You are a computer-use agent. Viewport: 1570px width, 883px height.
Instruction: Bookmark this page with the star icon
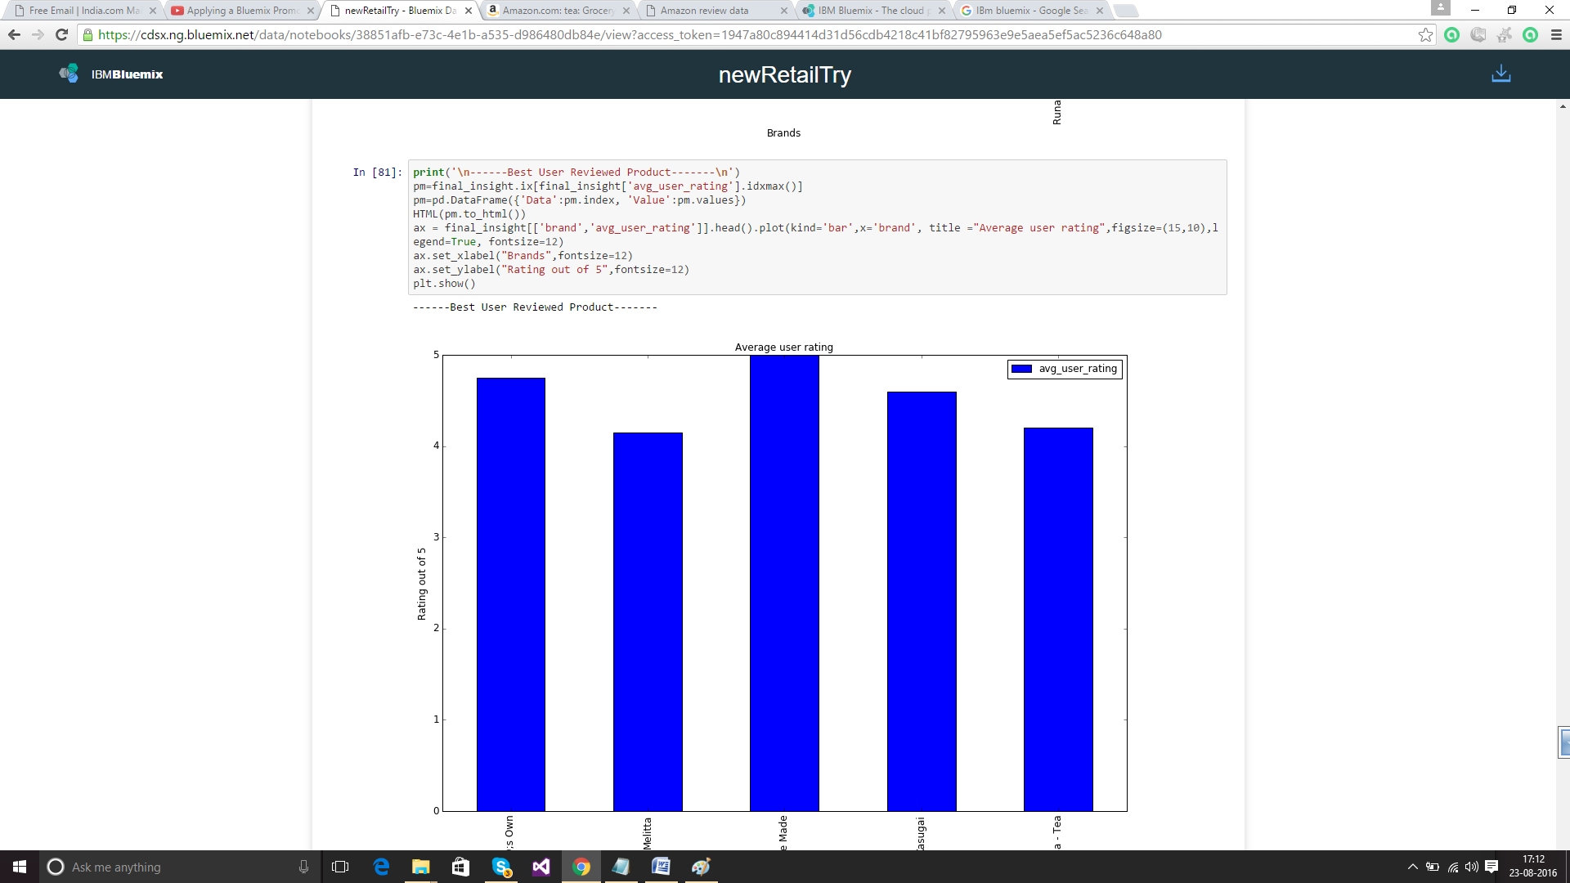1425,34
